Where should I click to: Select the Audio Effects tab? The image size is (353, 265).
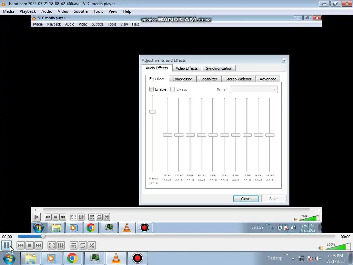pyautogui.click(x=157, y=68)
